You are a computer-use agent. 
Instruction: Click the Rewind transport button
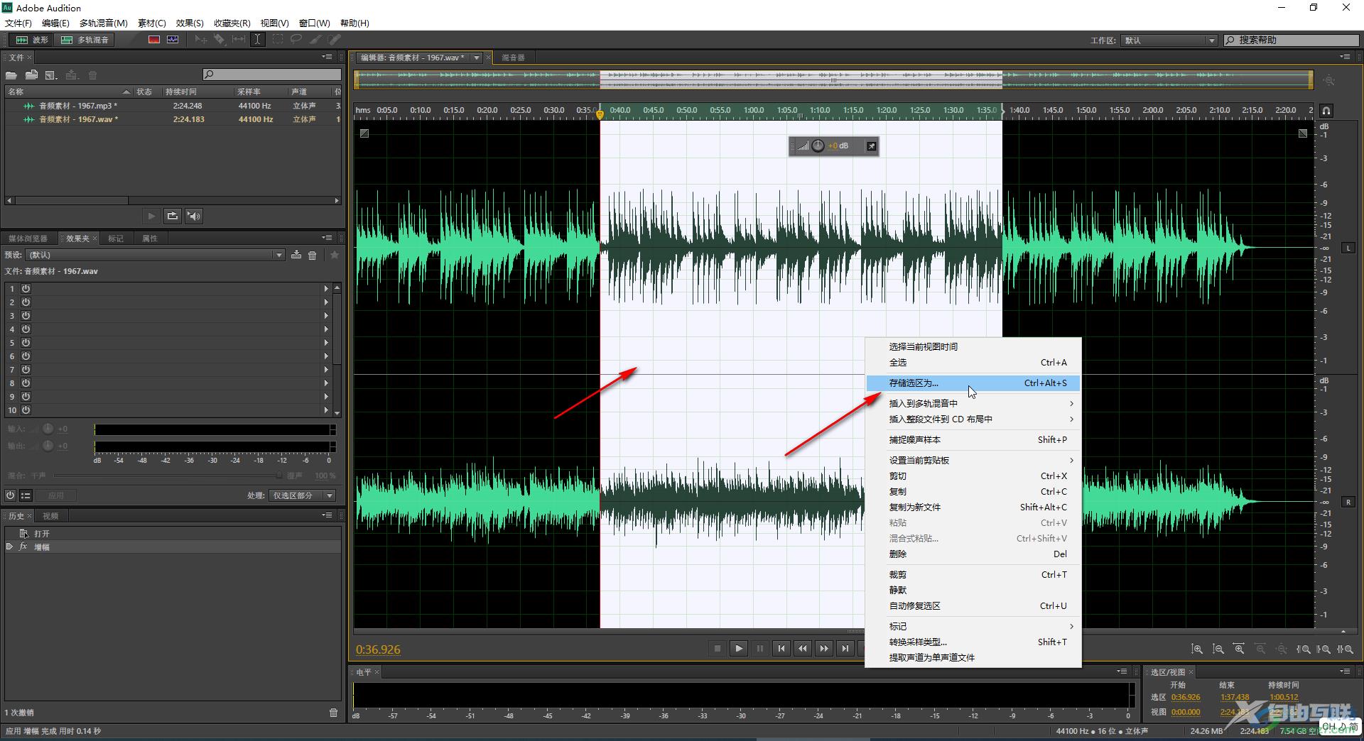coord(803,648)
